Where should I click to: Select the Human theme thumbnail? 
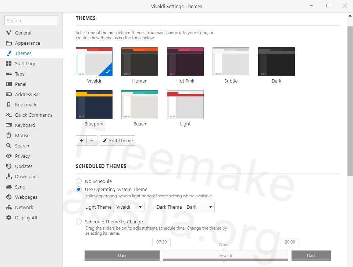(x=140, y=62)
